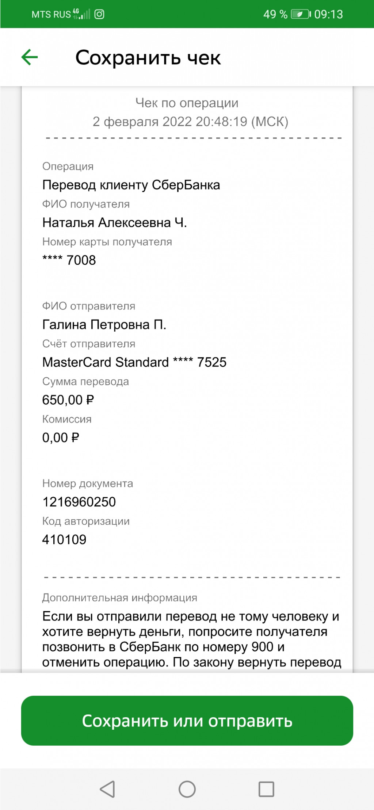
Task: Tap the clock showing 09:13
Action: [x=328, y=14]
